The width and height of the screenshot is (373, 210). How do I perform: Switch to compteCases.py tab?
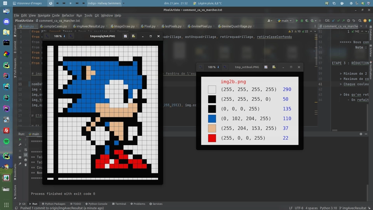tap(55, 26)
